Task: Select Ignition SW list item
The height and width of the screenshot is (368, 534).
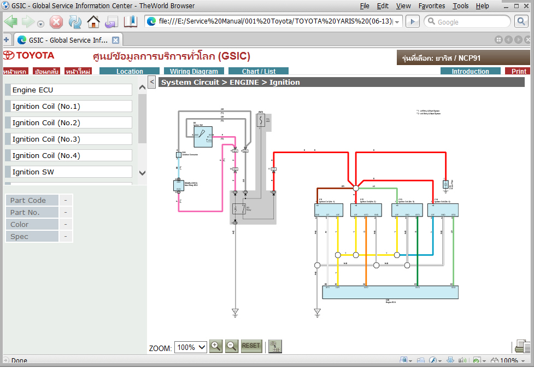Action: click(68, 172)
